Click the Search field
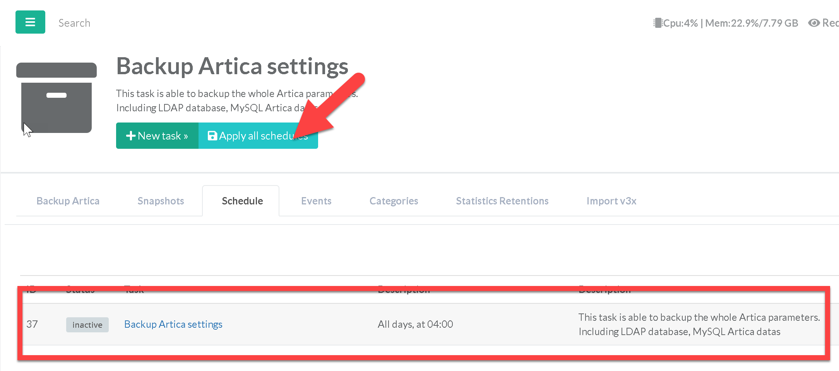Image resolution: width=839 pixels, height=371 pixels. (x=74, y=23)
